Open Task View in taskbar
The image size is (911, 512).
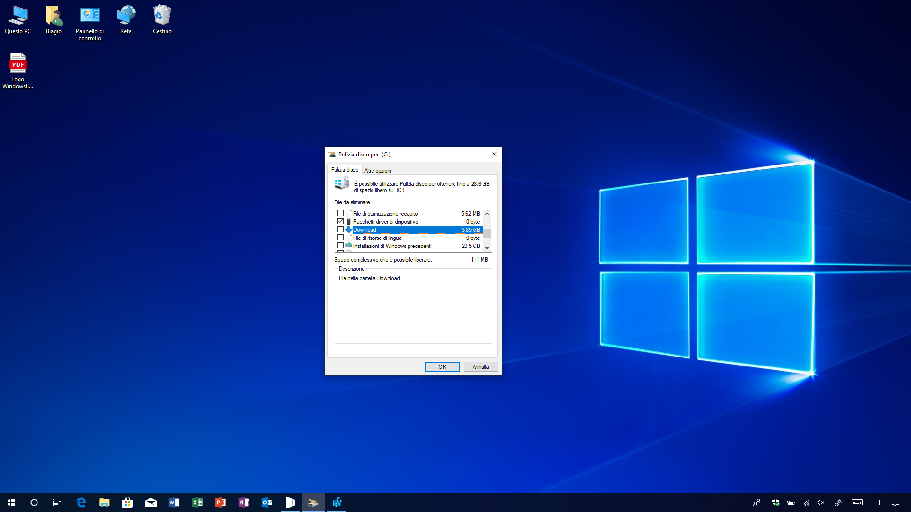(x=57, y=503)
